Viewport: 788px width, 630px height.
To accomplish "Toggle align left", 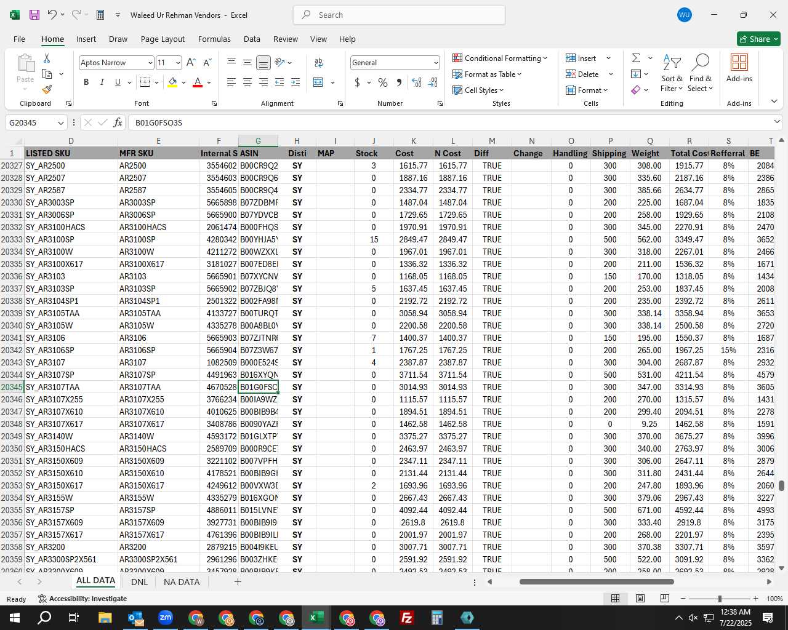I will tap(231, 82).
